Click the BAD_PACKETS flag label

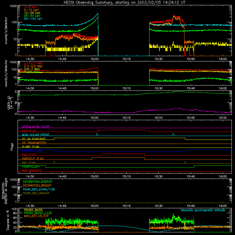coord(32,170)
